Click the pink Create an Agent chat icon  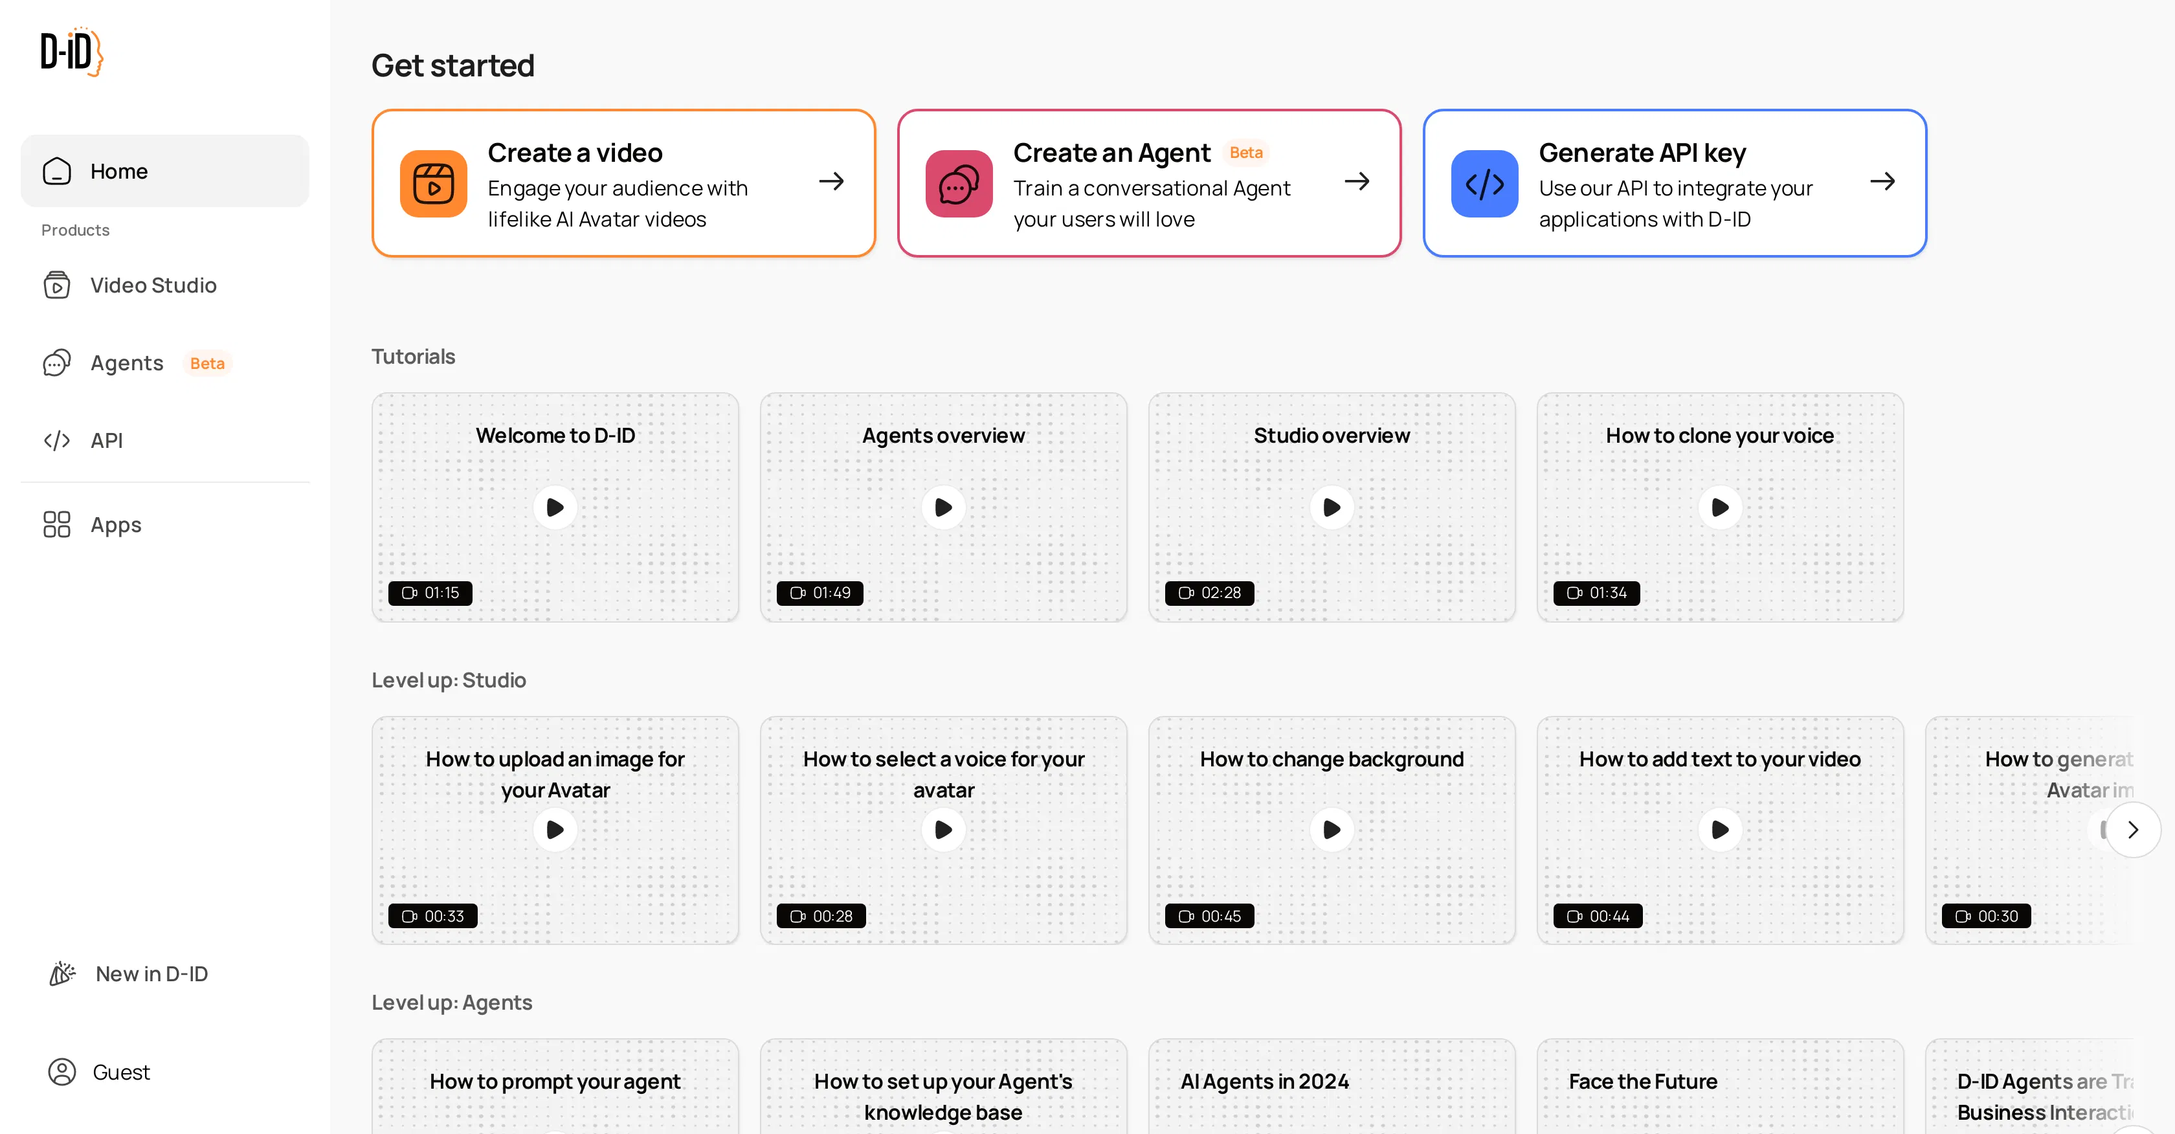coord(958,183)
